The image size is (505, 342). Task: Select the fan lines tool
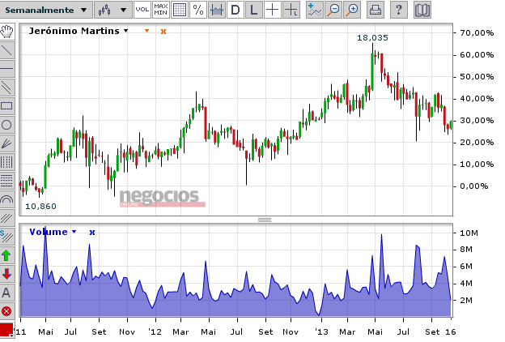[6, 143]
